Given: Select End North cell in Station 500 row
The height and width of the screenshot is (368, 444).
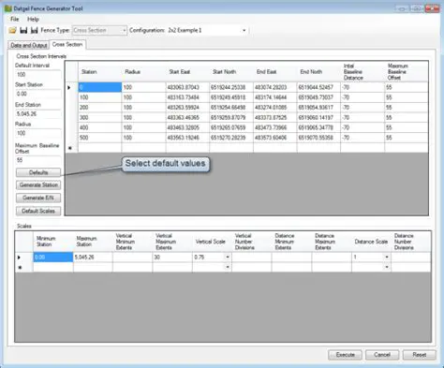Looking at the screenshot, I should (318, 138).
